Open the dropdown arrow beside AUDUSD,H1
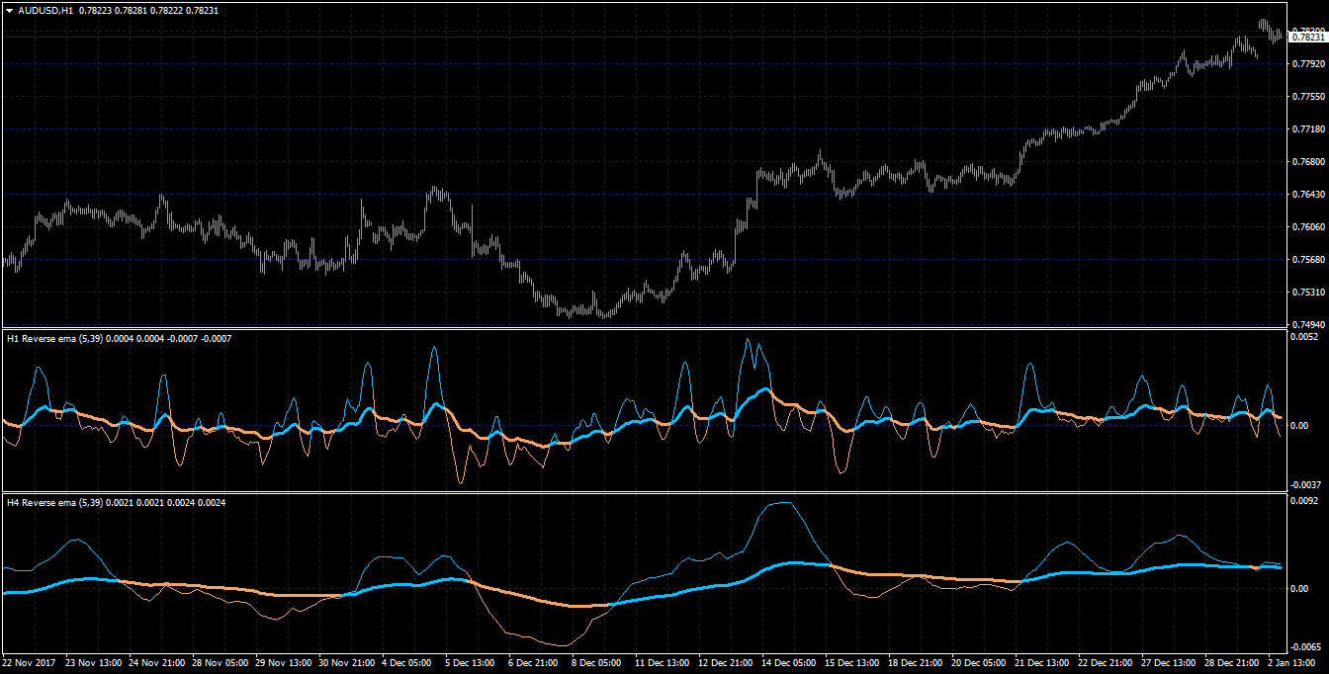 coord(9,10)
